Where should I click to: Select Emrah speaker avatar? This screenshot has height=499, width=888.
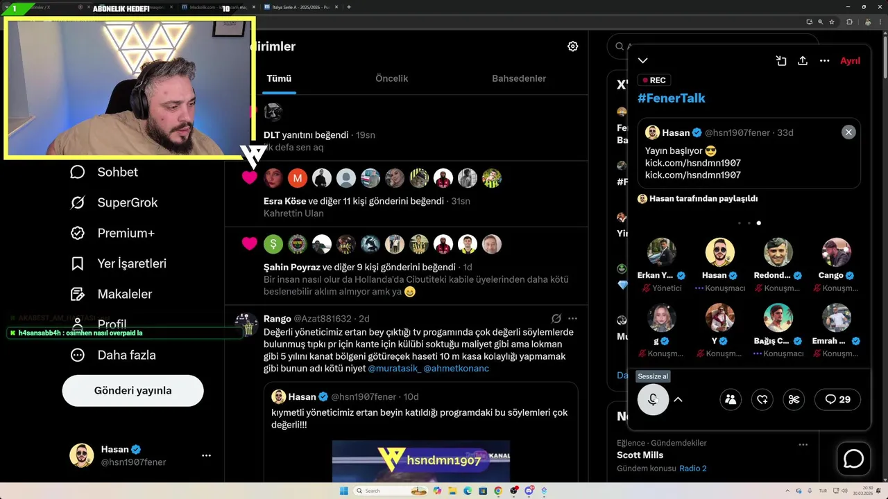837,318
